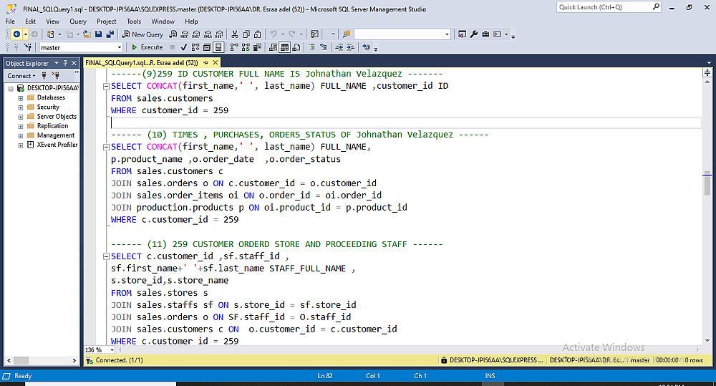716x386 pixels.
Task: Click the Disconnect icon in Object Explorer
Action: tap(56, 76)
